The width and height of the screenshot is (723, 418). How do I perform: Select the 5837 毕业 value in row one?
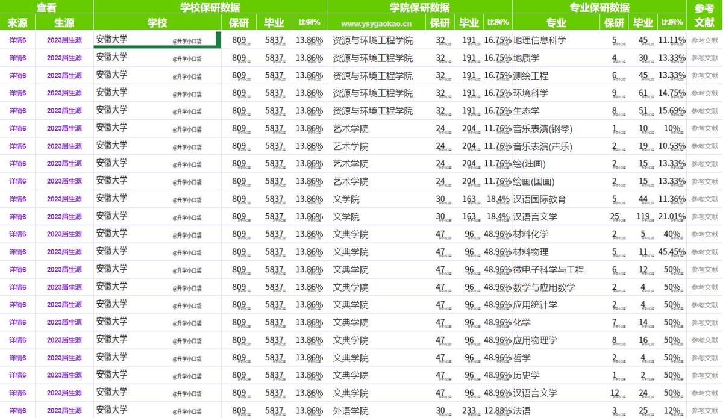point(275,41)
